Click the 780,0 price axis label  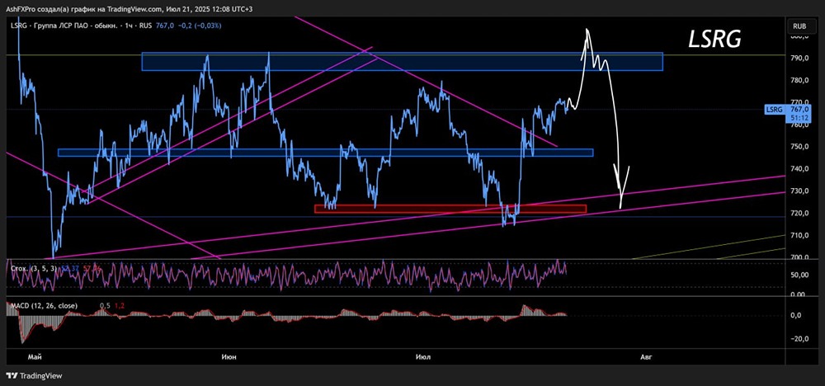799,80
